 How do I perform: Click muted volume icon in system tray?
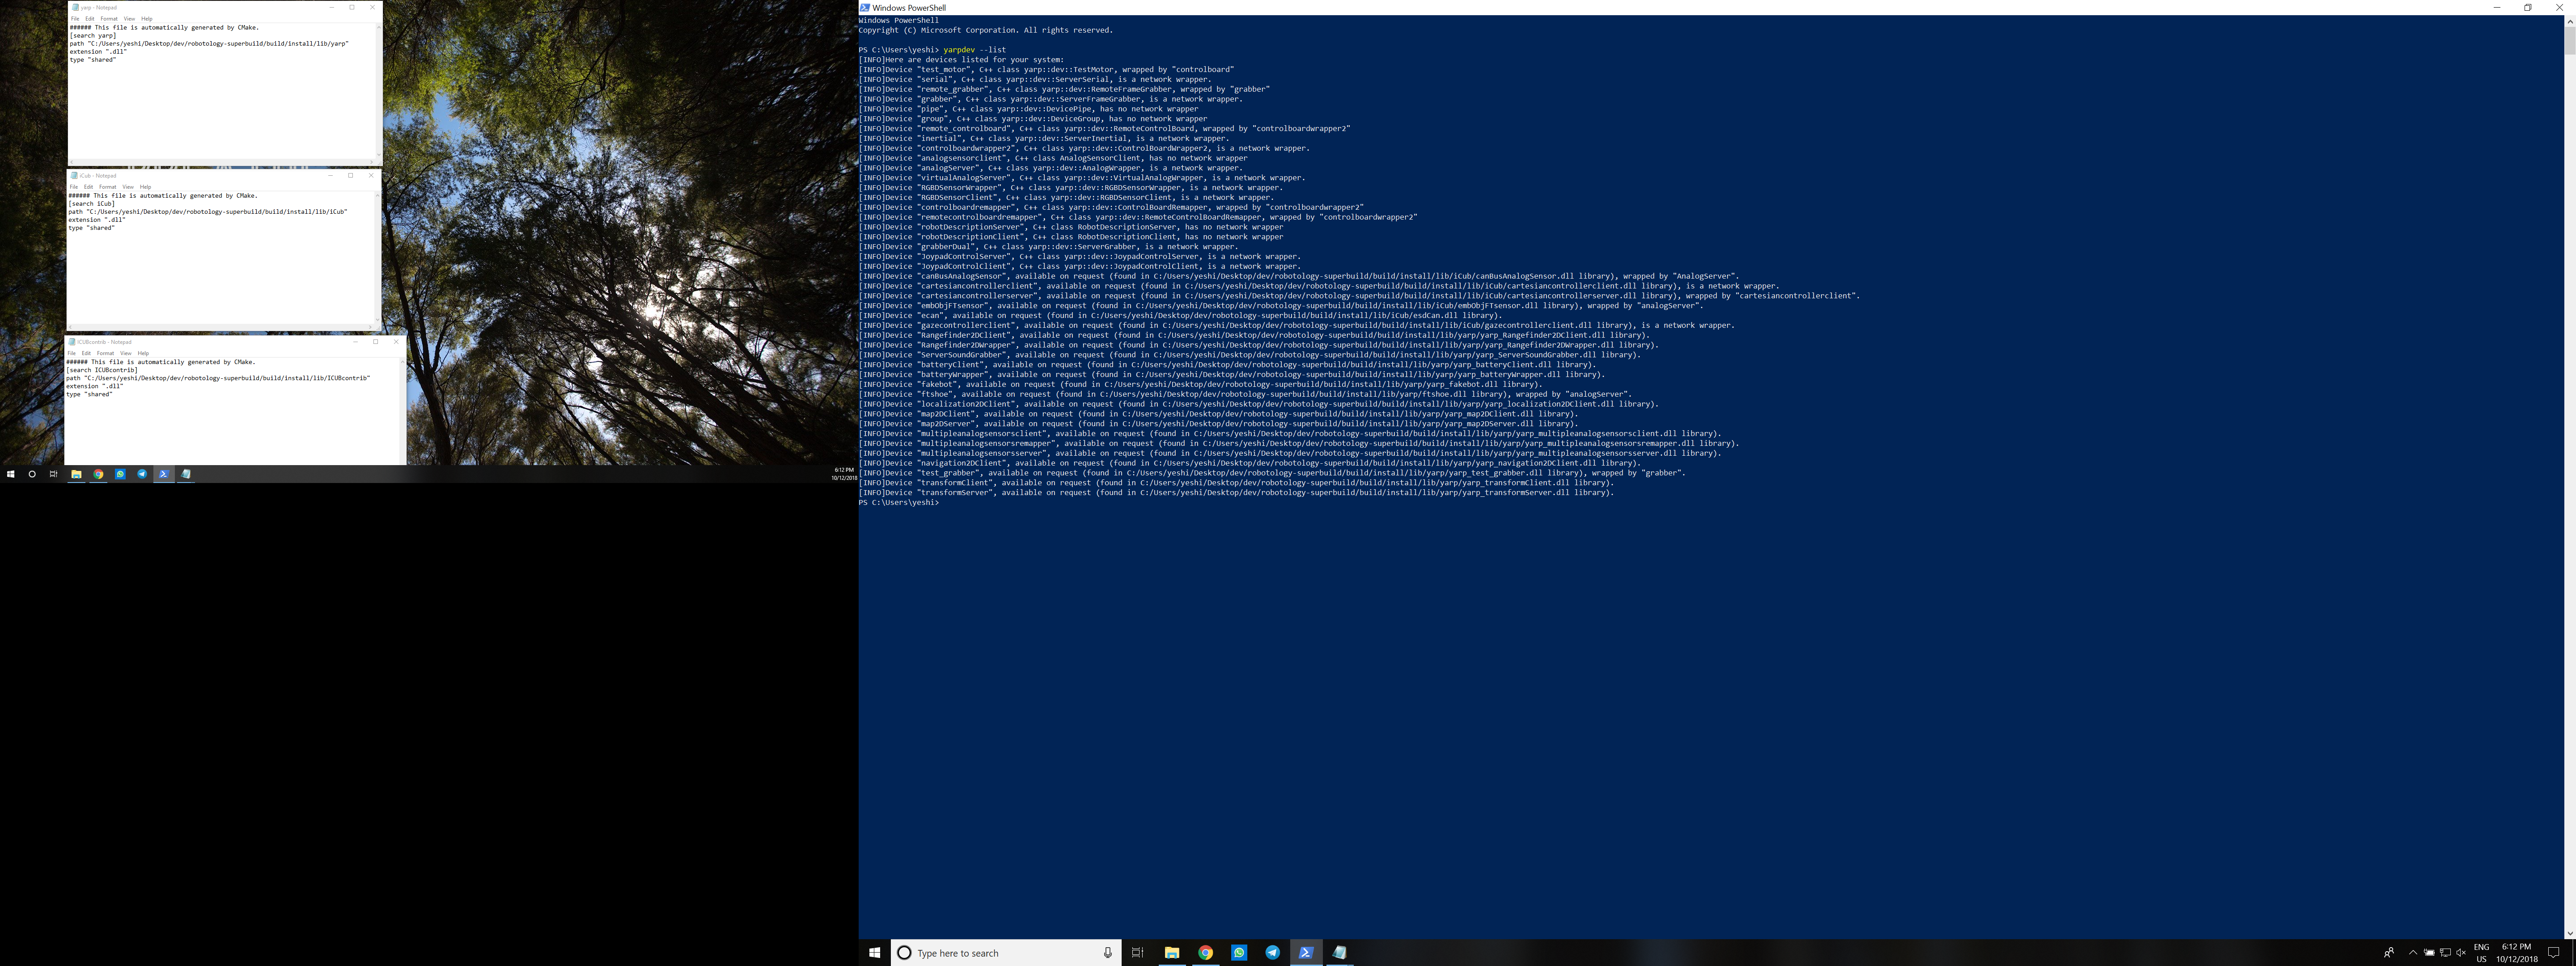point(2461,953)
